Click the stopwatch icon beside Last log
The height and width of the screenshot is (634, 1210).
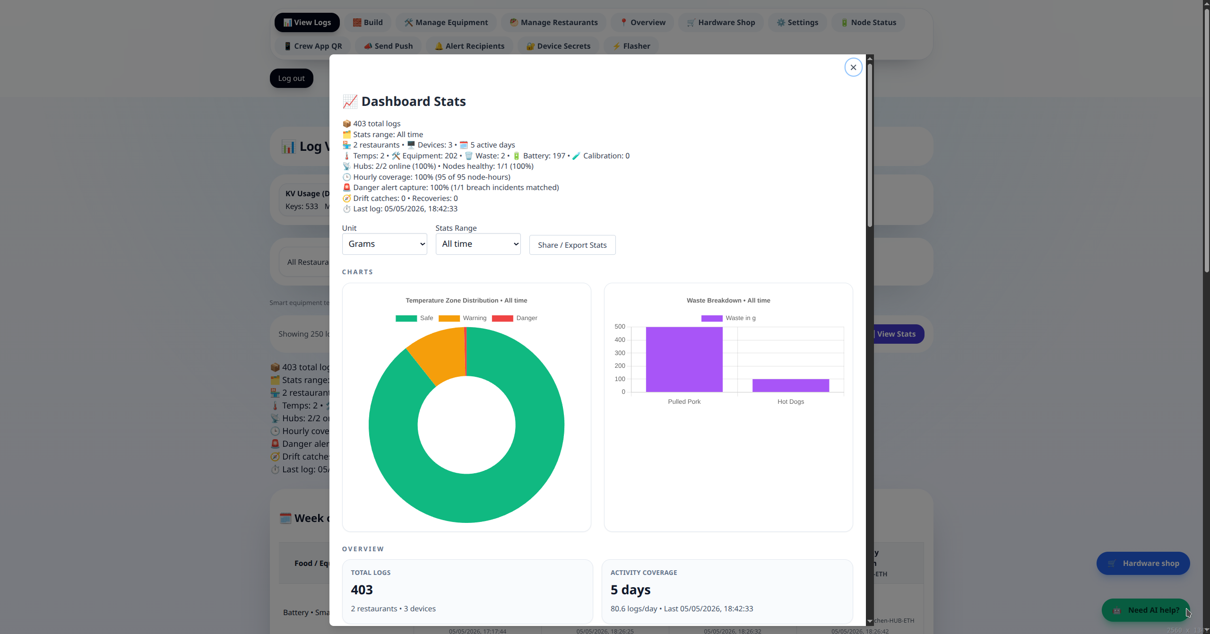click(346, 209)
